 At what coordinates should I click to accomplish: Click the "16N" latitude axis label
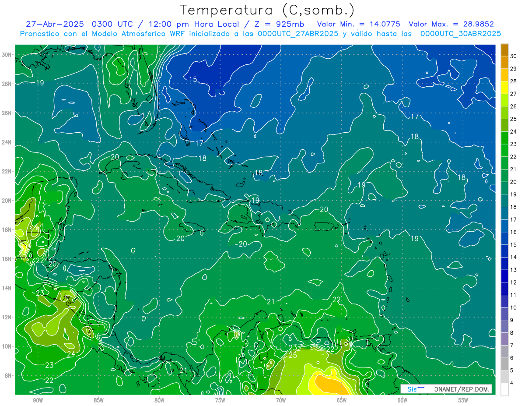click(x=7, y=259)
